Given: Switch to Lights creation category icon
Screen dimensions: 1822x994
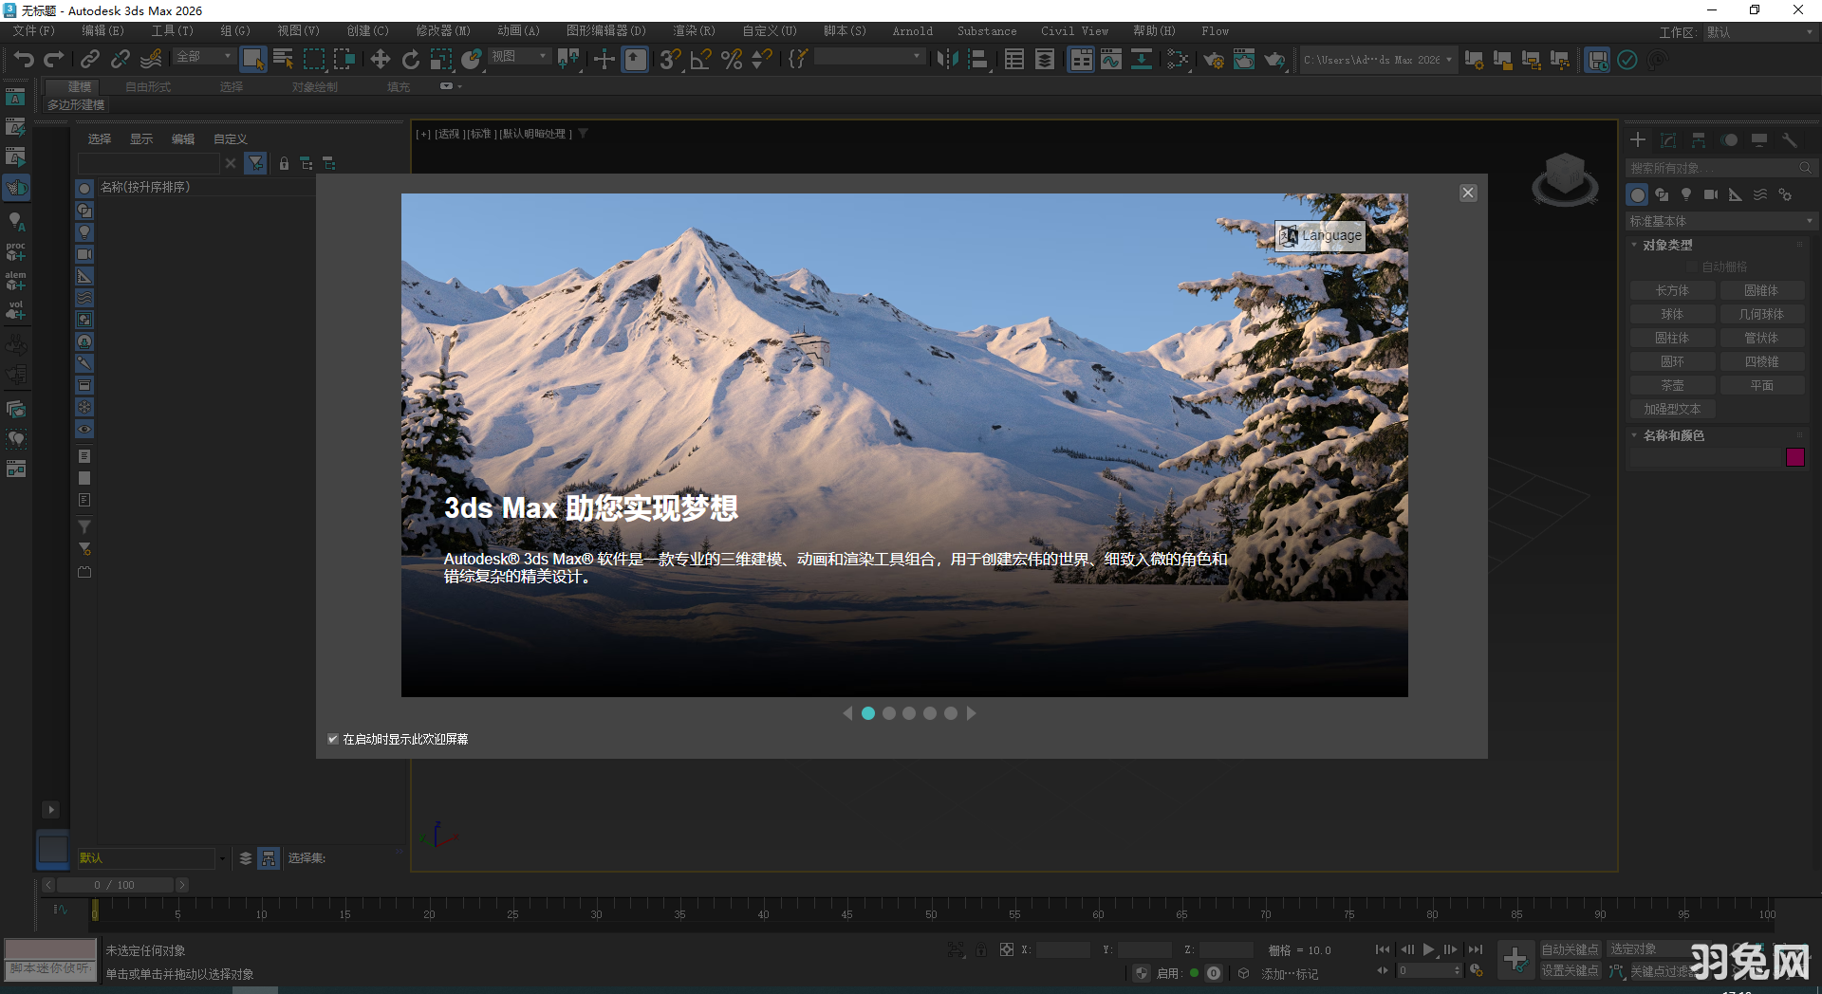Looking at the screenshot, I should point(1686,194).
